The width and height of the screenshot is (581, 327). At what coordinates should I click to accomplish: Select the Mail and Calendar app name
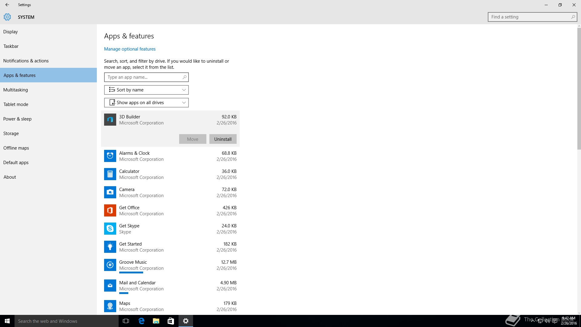(137, 283)
